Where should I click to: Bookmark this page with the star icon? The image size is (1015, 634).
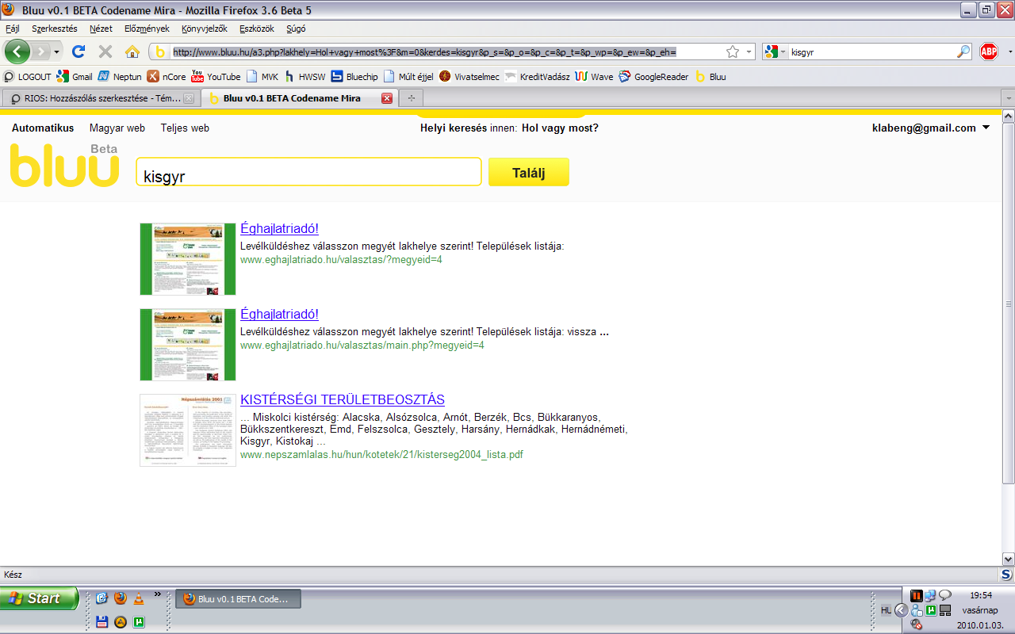point(733,52)
